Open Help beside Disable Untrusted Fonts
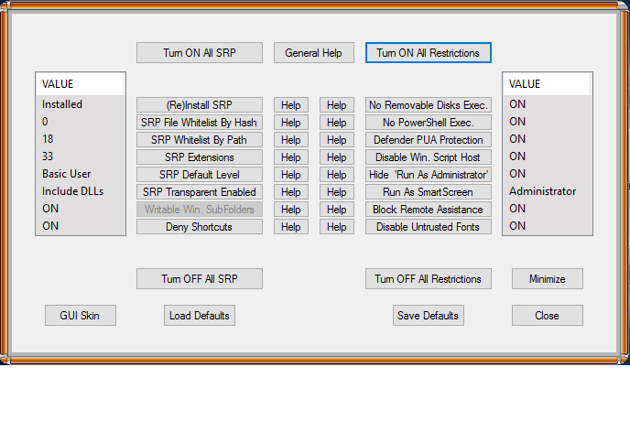 [337, 227]
